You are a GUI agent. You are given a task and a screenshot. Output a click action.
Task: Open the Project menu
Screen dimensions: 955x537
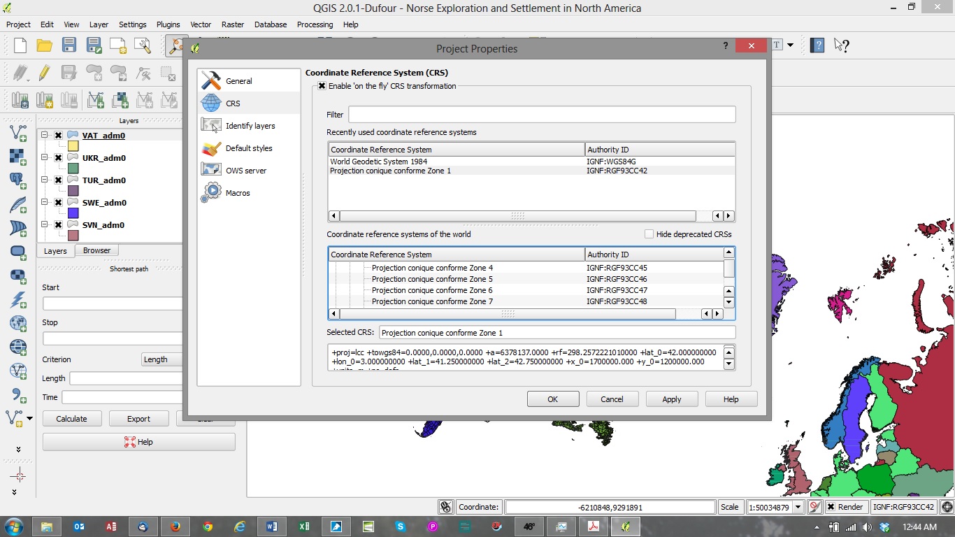[19, 24]
